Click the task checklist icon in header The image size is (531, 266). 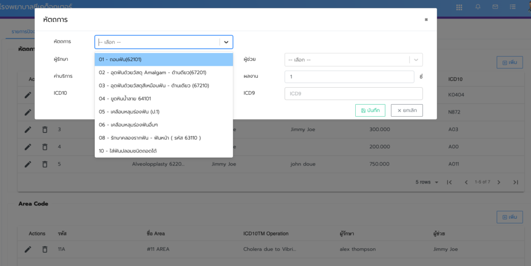pyautogui.click(x=513, y=7)
